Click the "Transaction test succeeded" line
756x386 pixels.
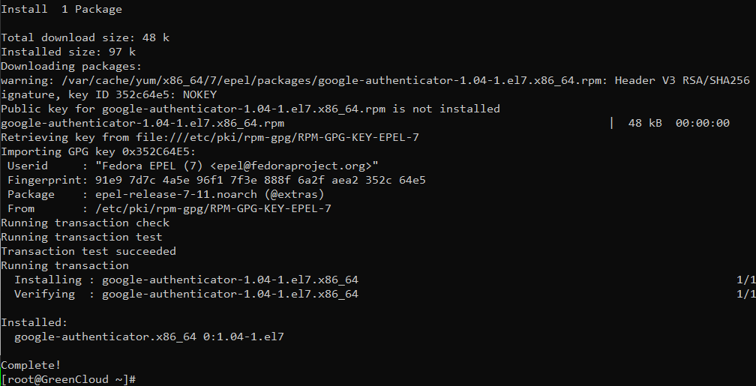[x=88, y=251]
